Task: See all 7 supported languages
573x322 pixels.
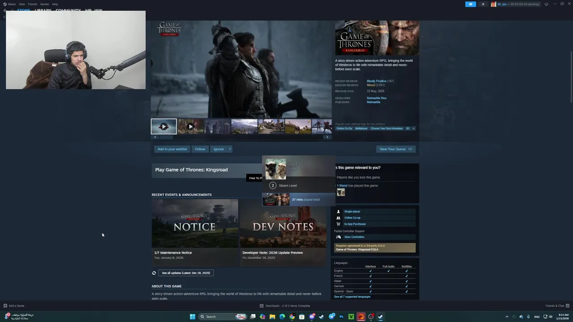Action: coord(352,297)
